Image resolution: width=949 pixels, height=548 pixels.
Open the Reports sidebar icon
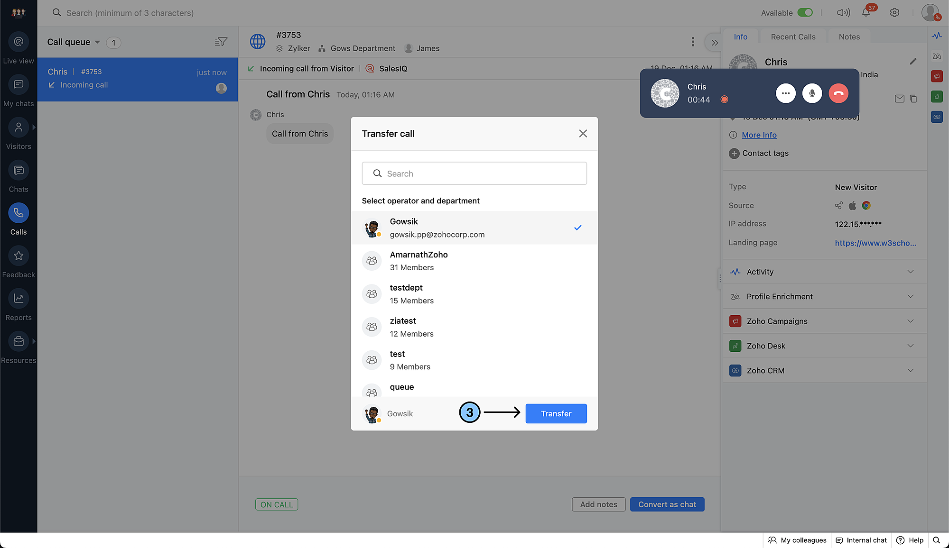(19, 299)
